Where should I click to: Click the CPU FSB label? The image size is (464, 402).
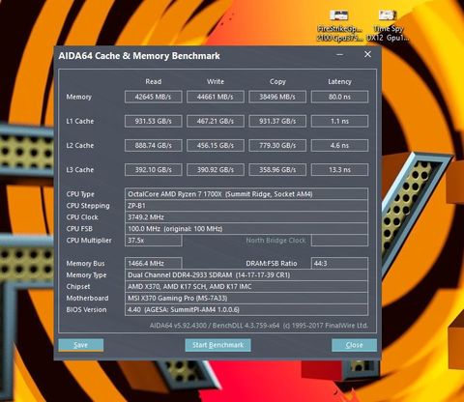pos(79,229)
